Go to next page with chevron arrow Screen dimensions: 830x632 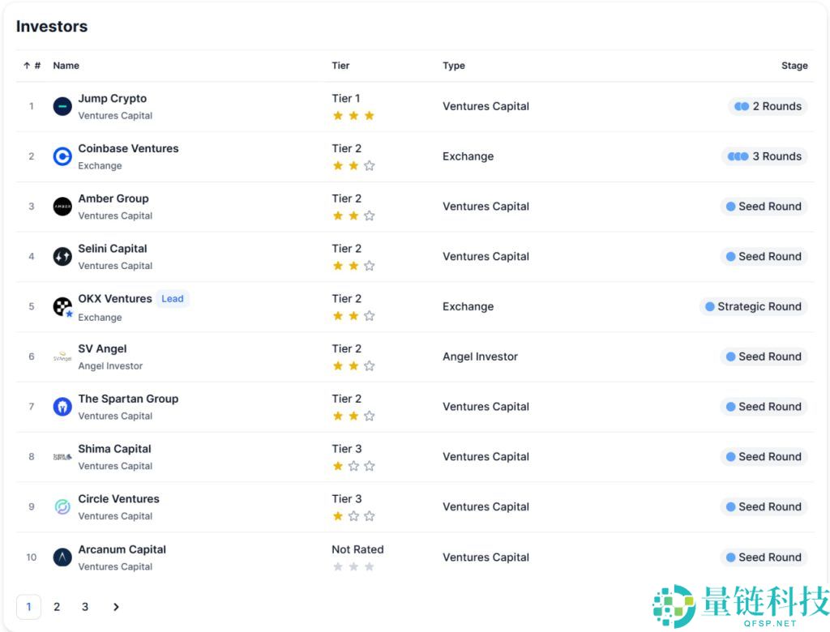click(x=116, y=607)
